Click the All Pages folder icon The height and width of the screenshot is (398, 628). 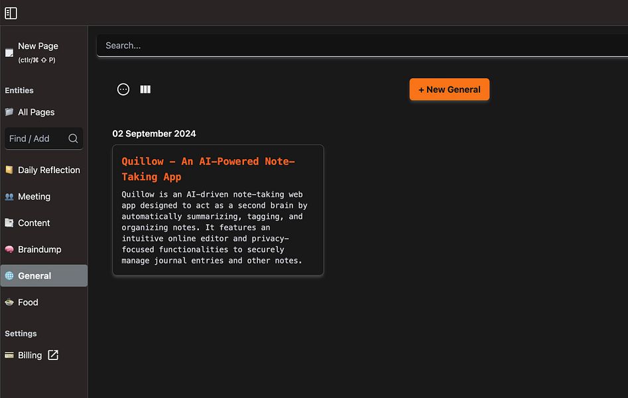(9, 112)
